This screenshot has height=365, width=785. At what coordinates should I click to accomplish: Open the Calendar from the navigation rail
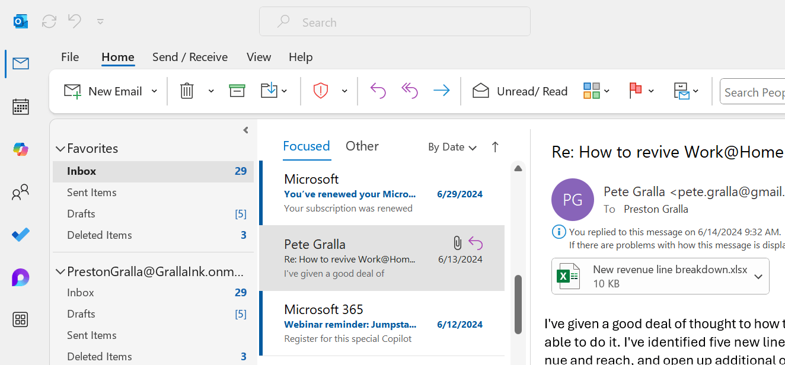20,107
